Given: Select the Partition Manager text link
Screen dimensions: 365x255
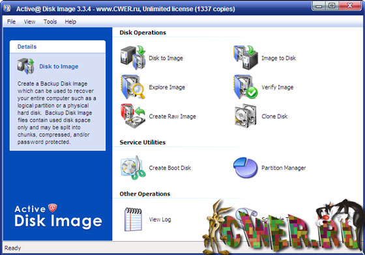Looking at the screenshot, I should 284,168.
